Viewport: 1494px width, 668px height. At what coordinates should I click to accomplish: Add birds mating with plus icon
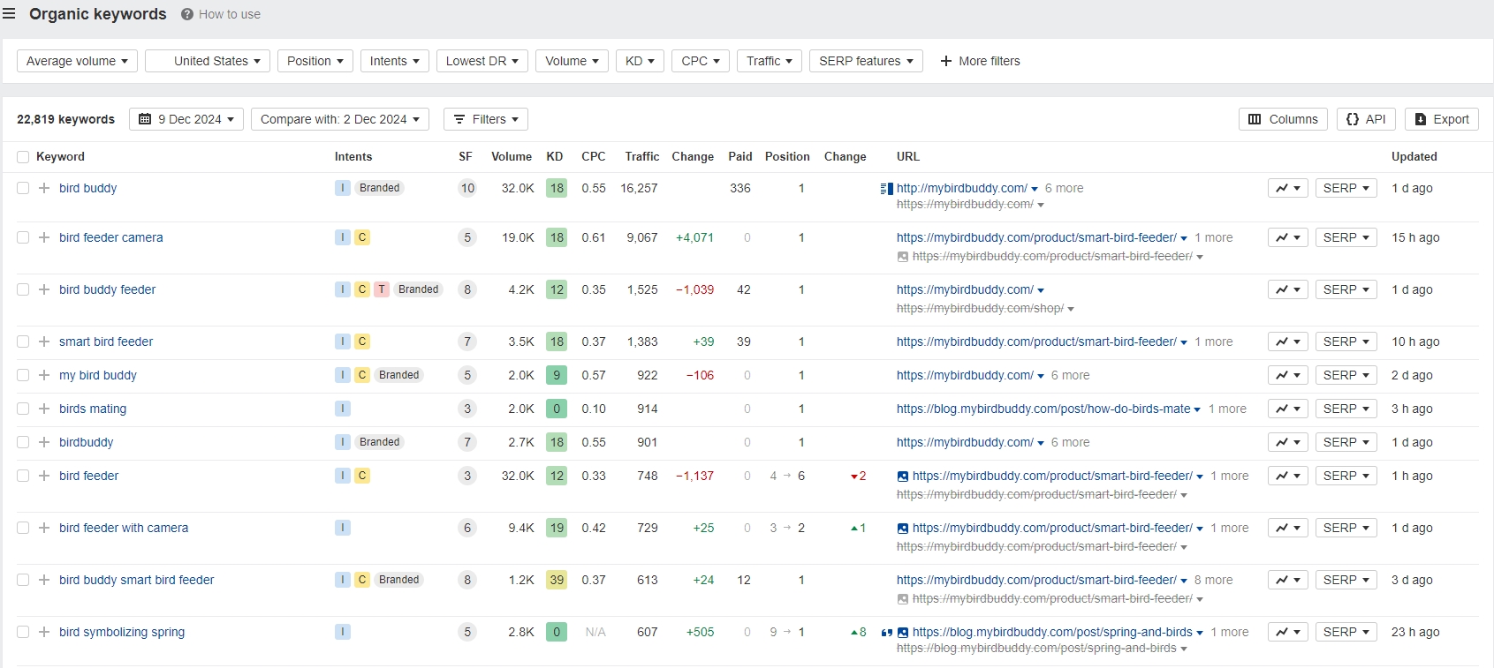44,409
